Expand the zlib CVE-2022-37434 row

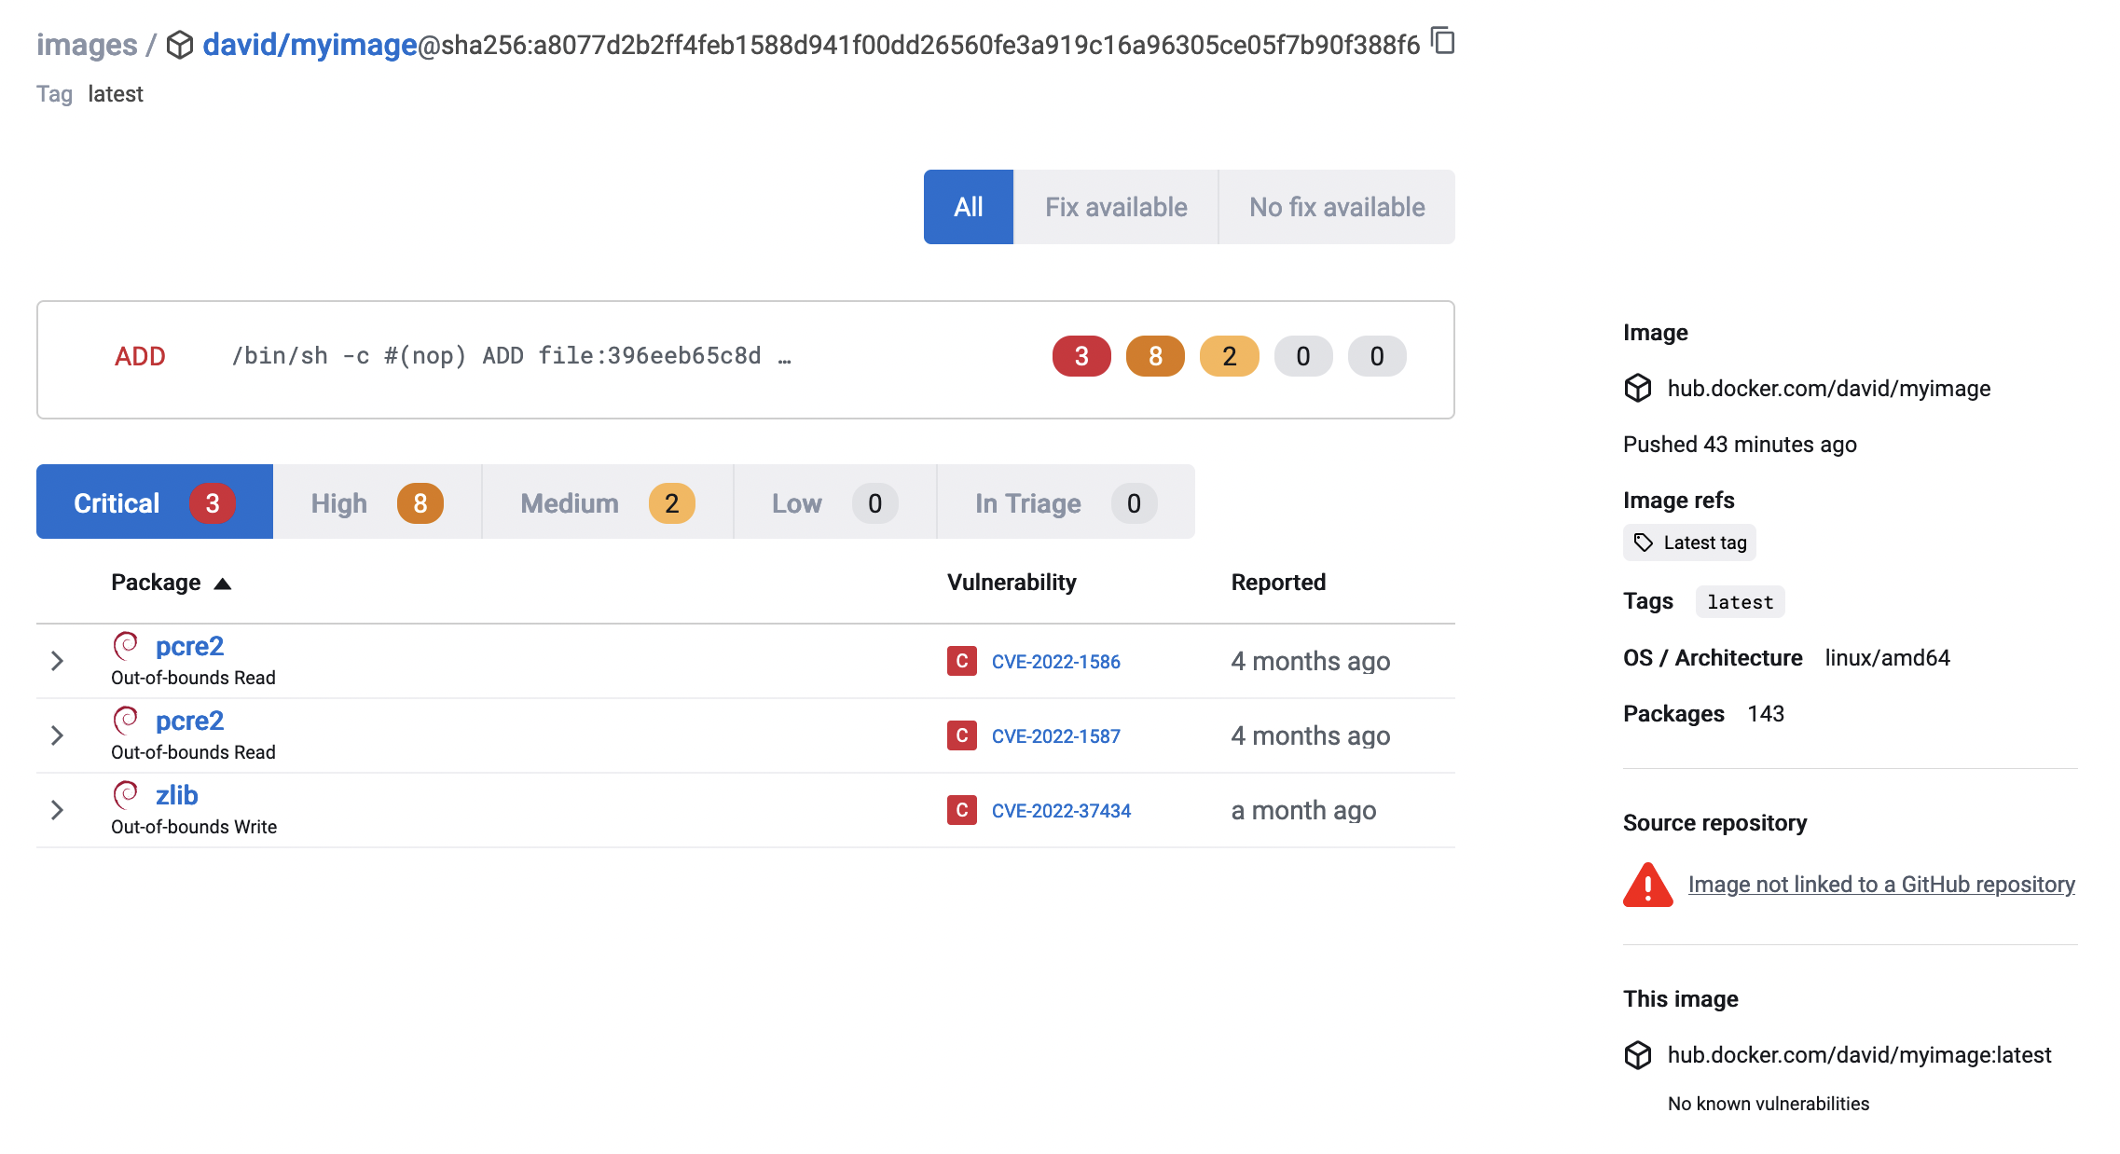point(57,810)
